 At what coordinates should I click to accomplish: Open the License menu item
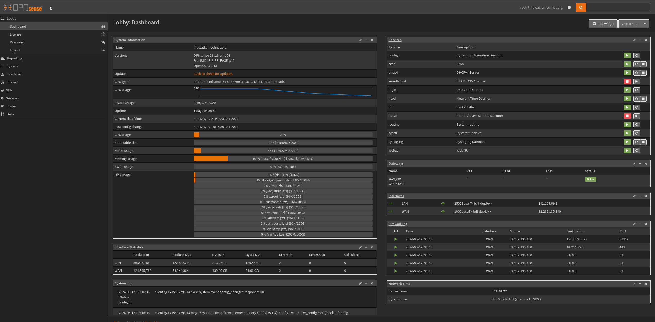15,34
